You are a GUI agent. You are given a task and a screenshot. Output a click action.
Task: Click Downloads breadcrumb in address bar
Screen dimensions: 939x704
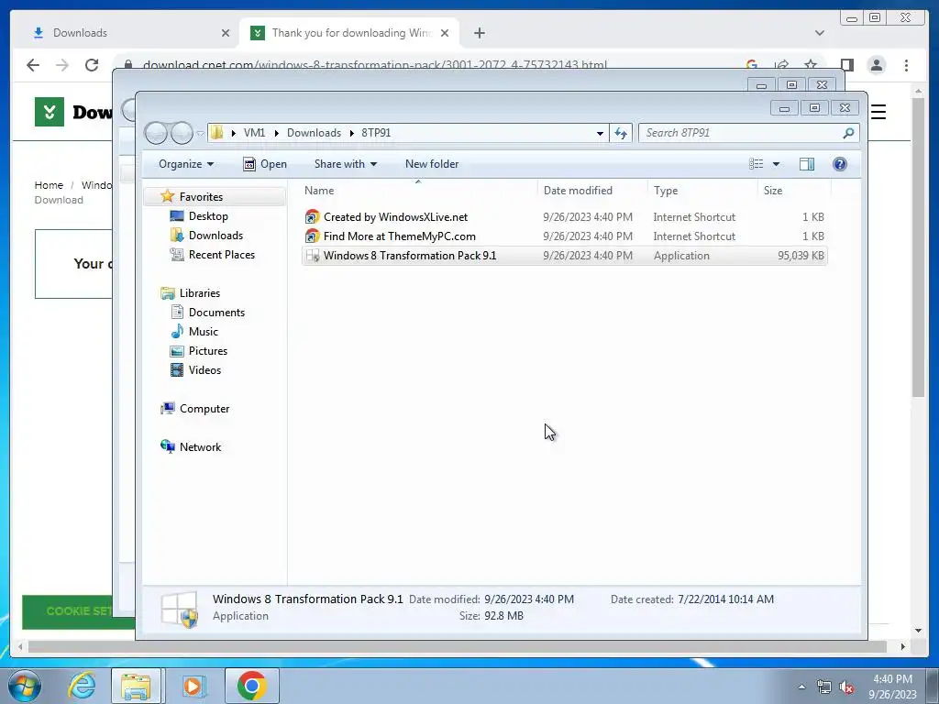pyautogui.click(x=314, y=133)
